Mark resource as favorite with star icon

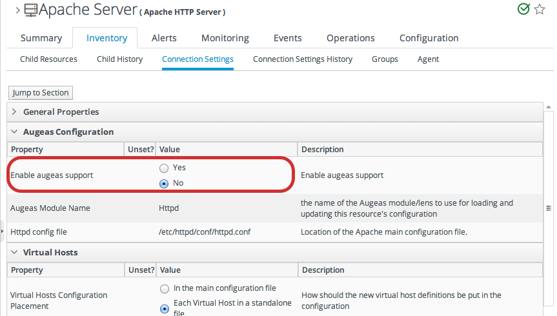pyautogui.click(x=540, y=9)
